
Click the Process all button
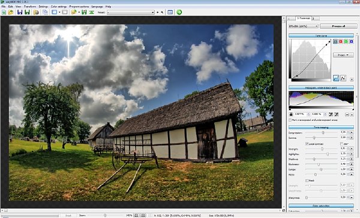(x=338, y=26)
